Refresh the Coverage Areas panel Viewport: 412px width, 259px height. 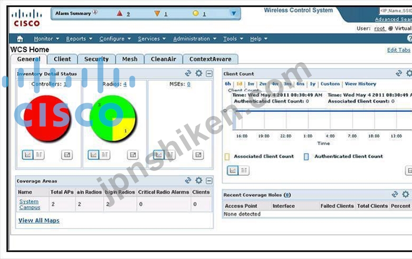188,180
